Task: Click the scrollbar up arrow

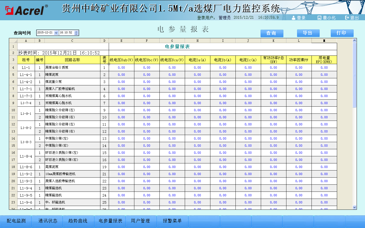Action: pos(355,40)
